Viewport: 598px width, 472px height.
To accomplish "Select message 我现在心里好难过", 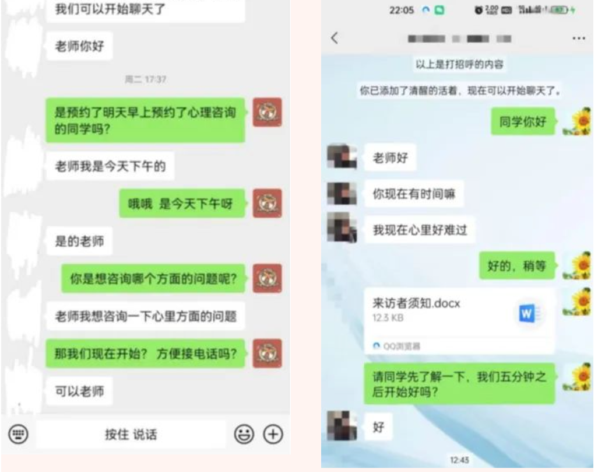I will tap(420, 230).
